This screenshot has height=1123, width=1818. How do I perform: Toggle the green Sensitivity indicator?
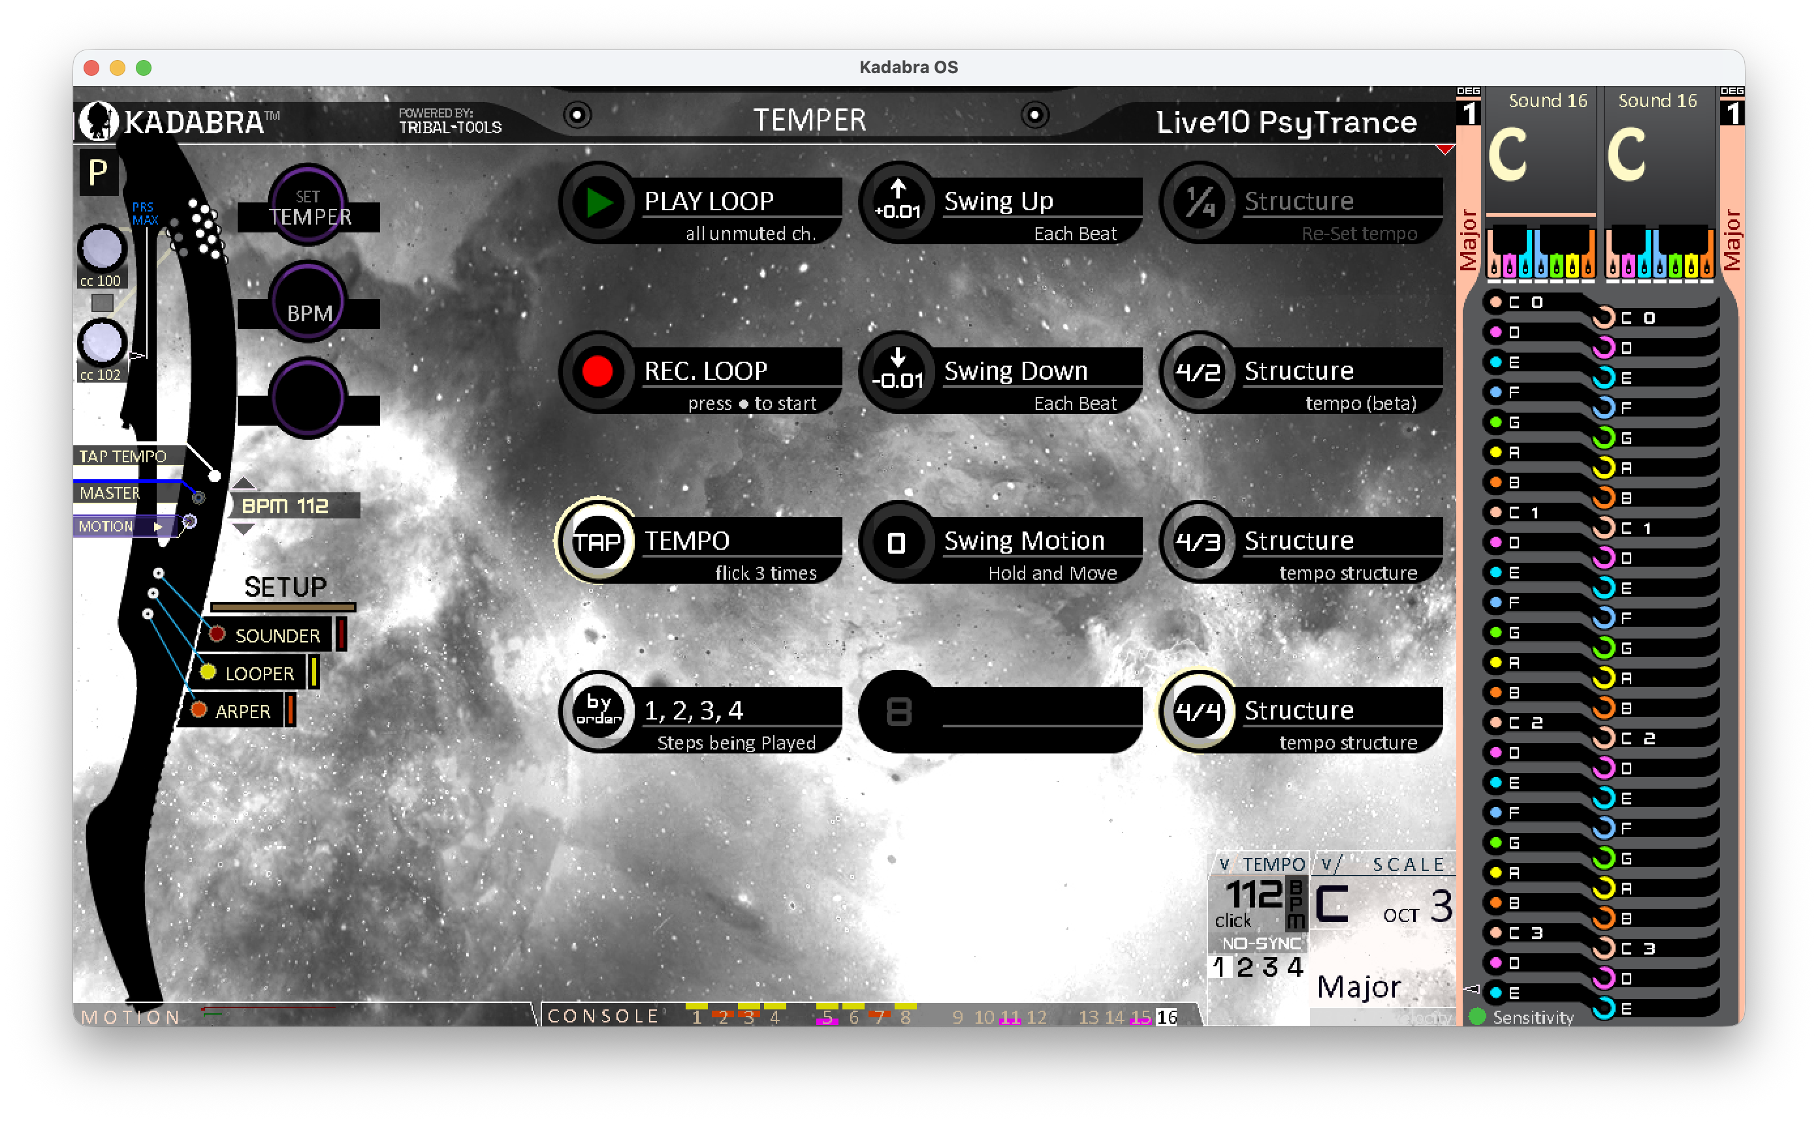click(1477, 1017)
